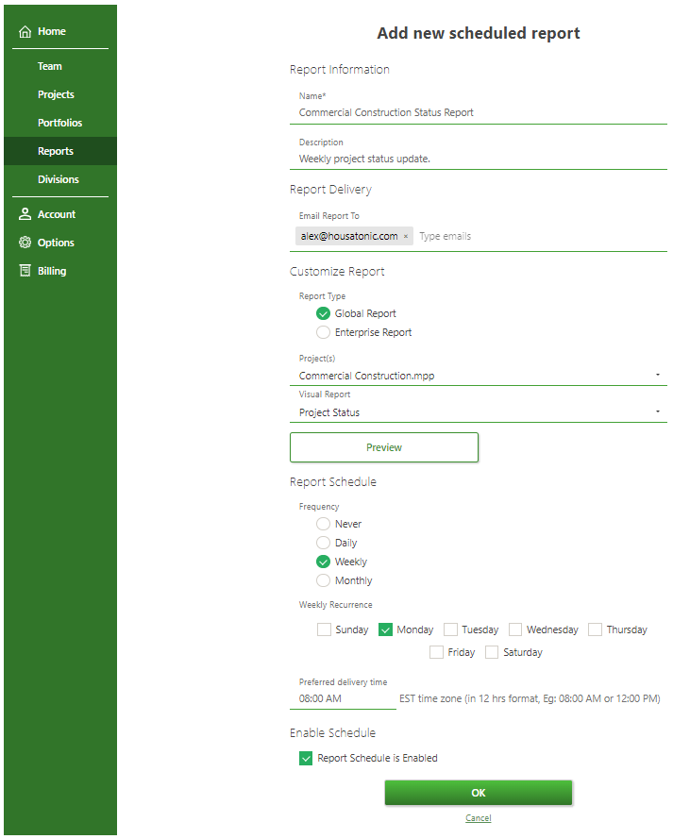
Task: Check the Friday checkbox
Action: (436, 652)
